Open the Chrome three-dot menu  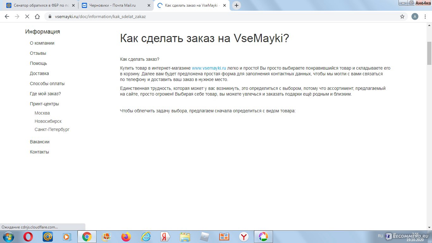pyautogui.click(x=425, y=16)
